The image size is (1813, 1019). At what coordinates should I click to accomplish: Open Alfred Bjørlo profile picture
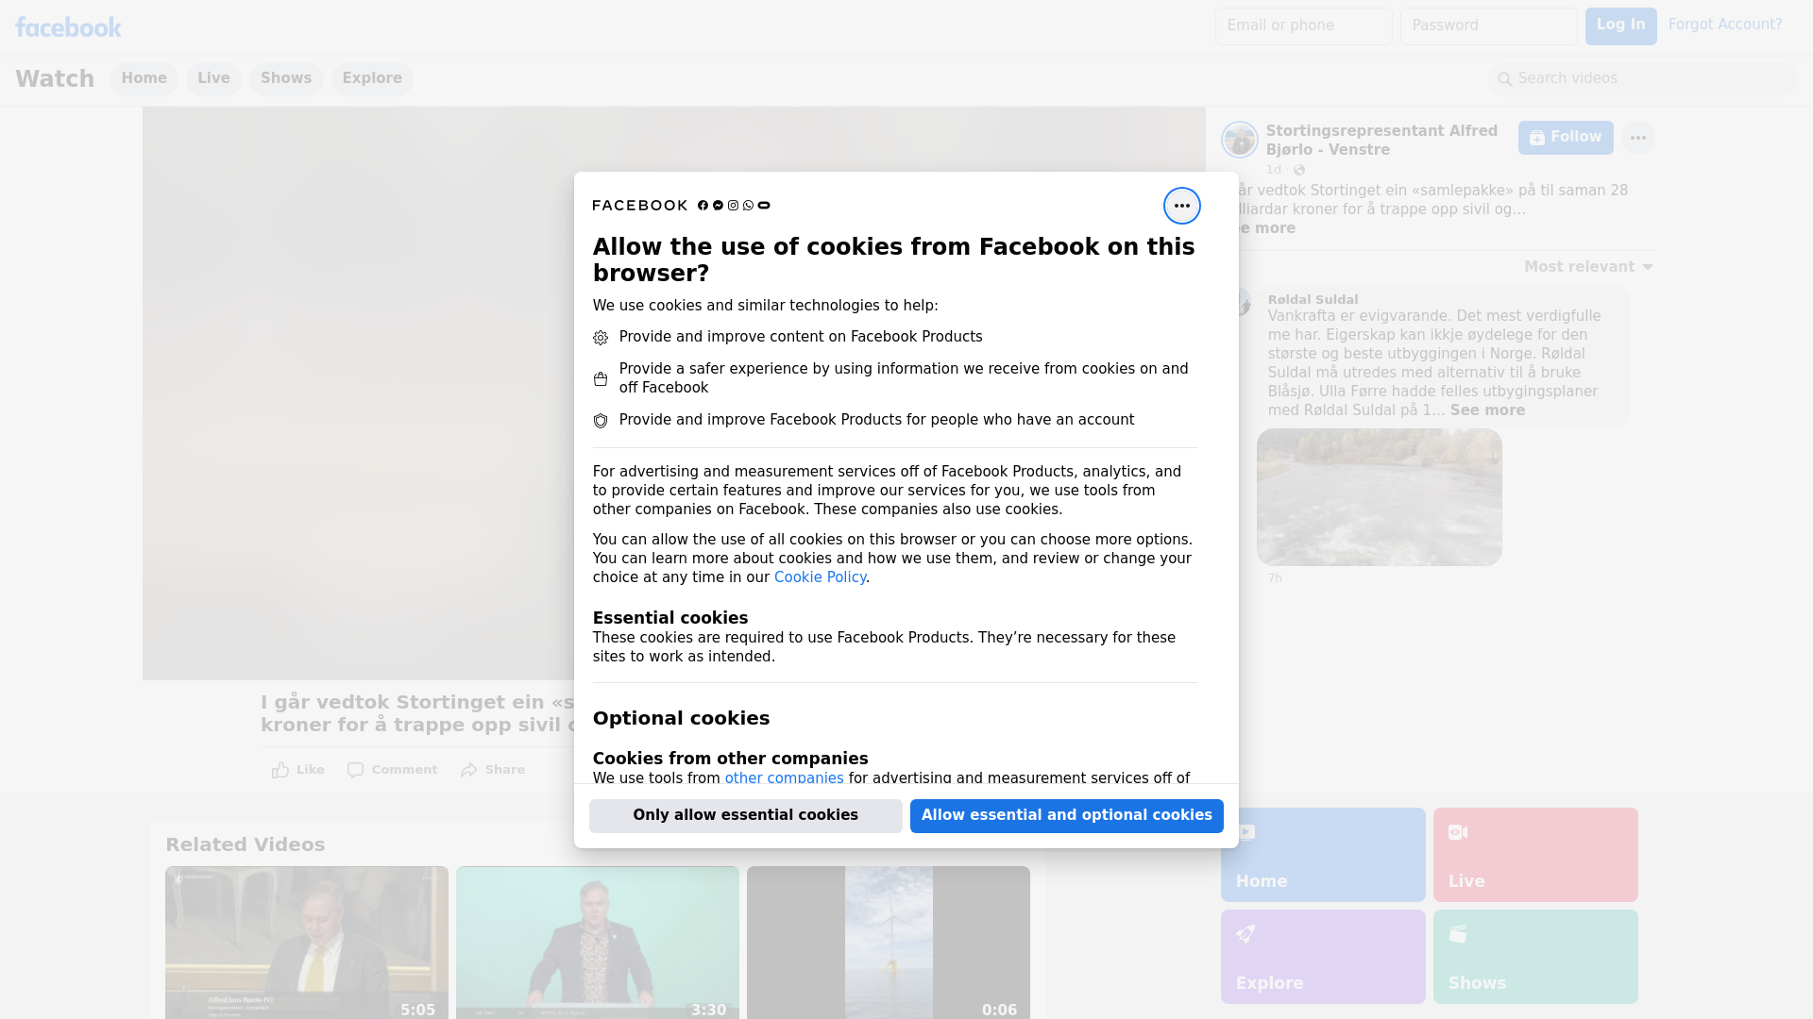point(1239,140)
